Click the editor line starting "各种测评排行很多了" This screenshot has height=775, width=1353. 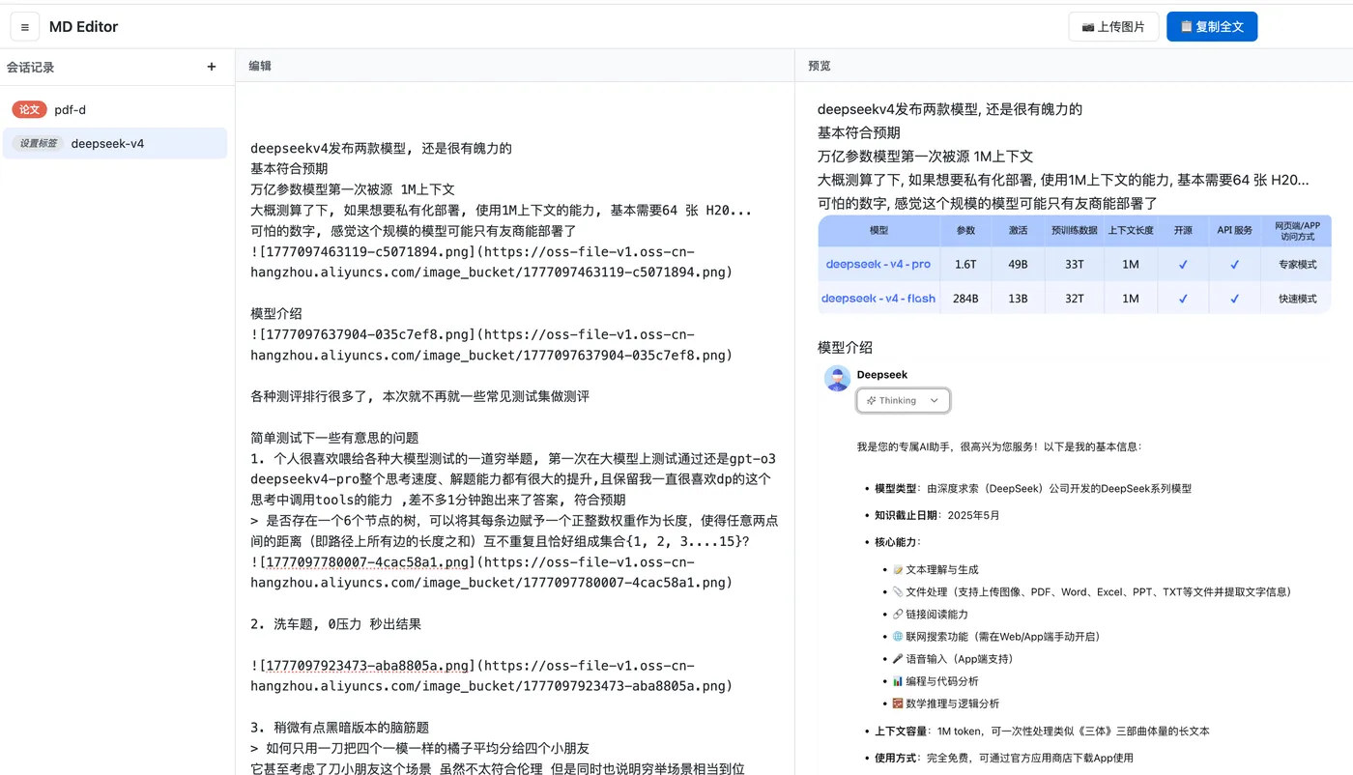(x=419, y=396)
